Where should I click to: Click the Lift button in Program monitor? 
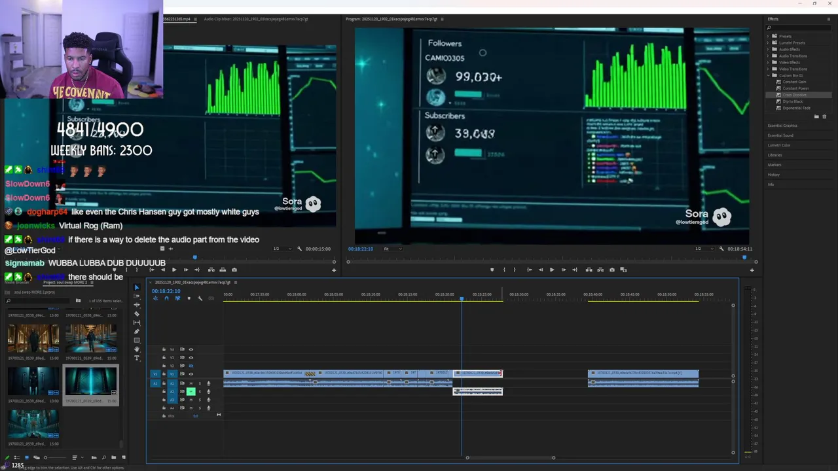coord(589,270)
